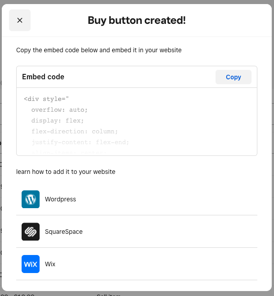Close the Buy button created dialog
This screenshot has width=274, height=296.
[20, 20]
